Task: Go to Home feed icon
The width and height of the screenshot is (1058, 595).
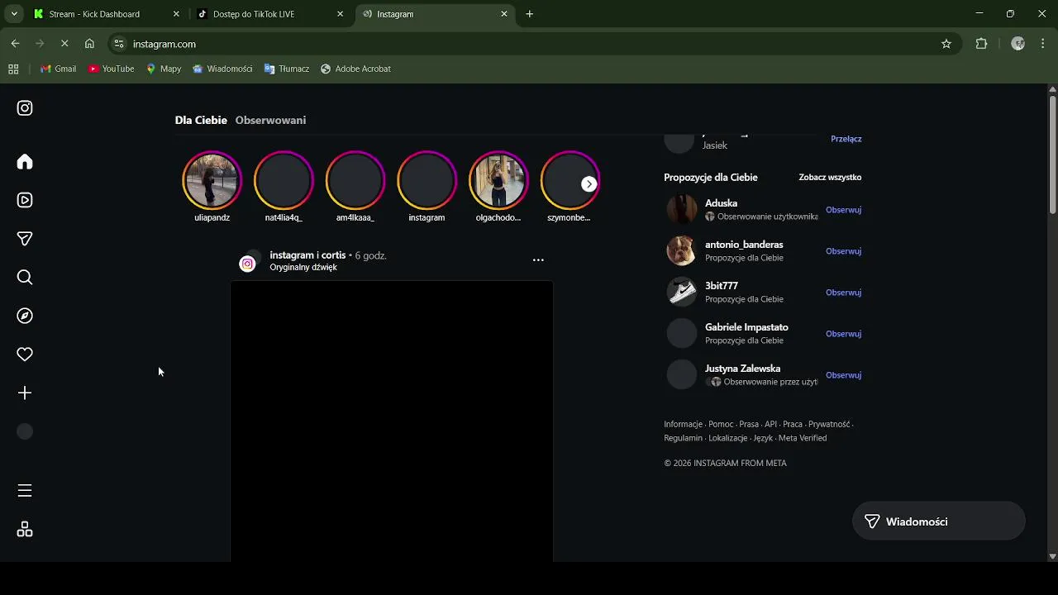Action: point(25,162)
